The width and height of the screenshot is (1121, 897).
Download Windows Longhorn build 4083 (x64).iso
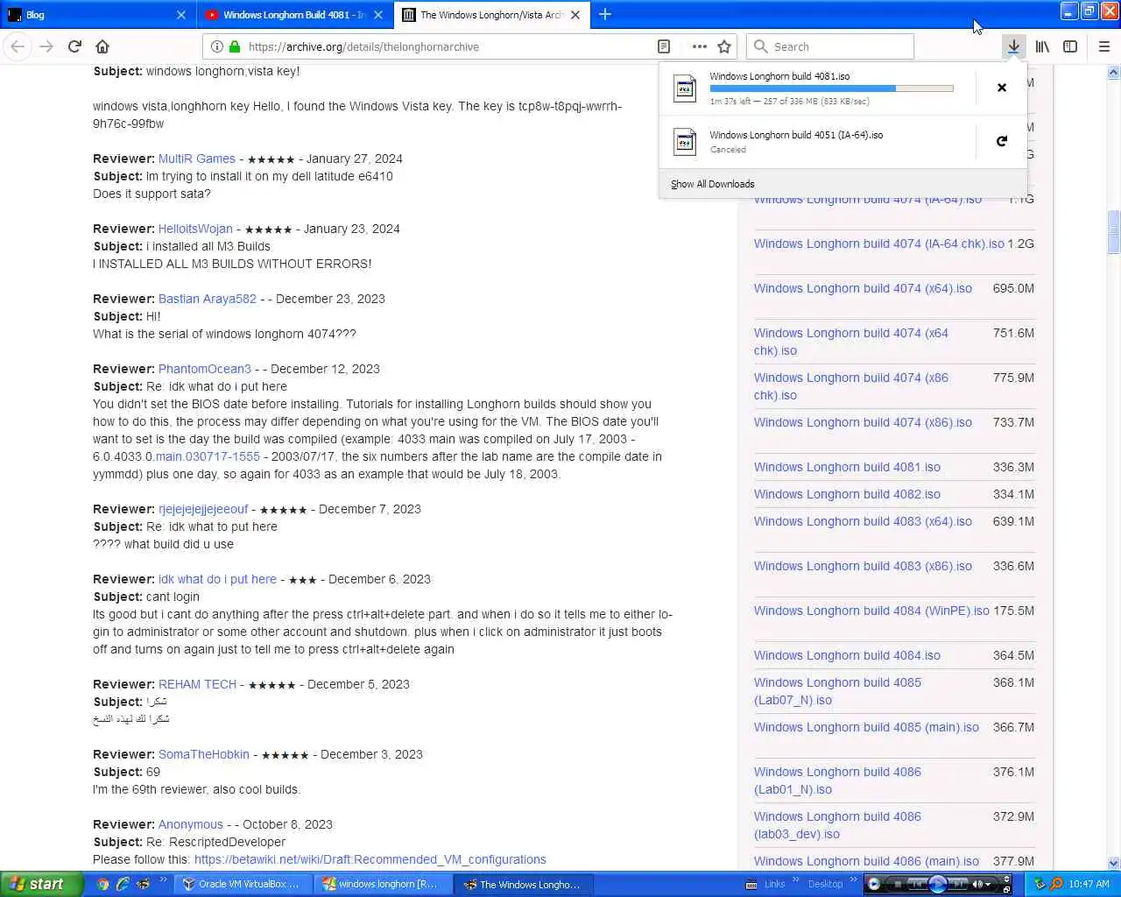click(x=863, y=521)
